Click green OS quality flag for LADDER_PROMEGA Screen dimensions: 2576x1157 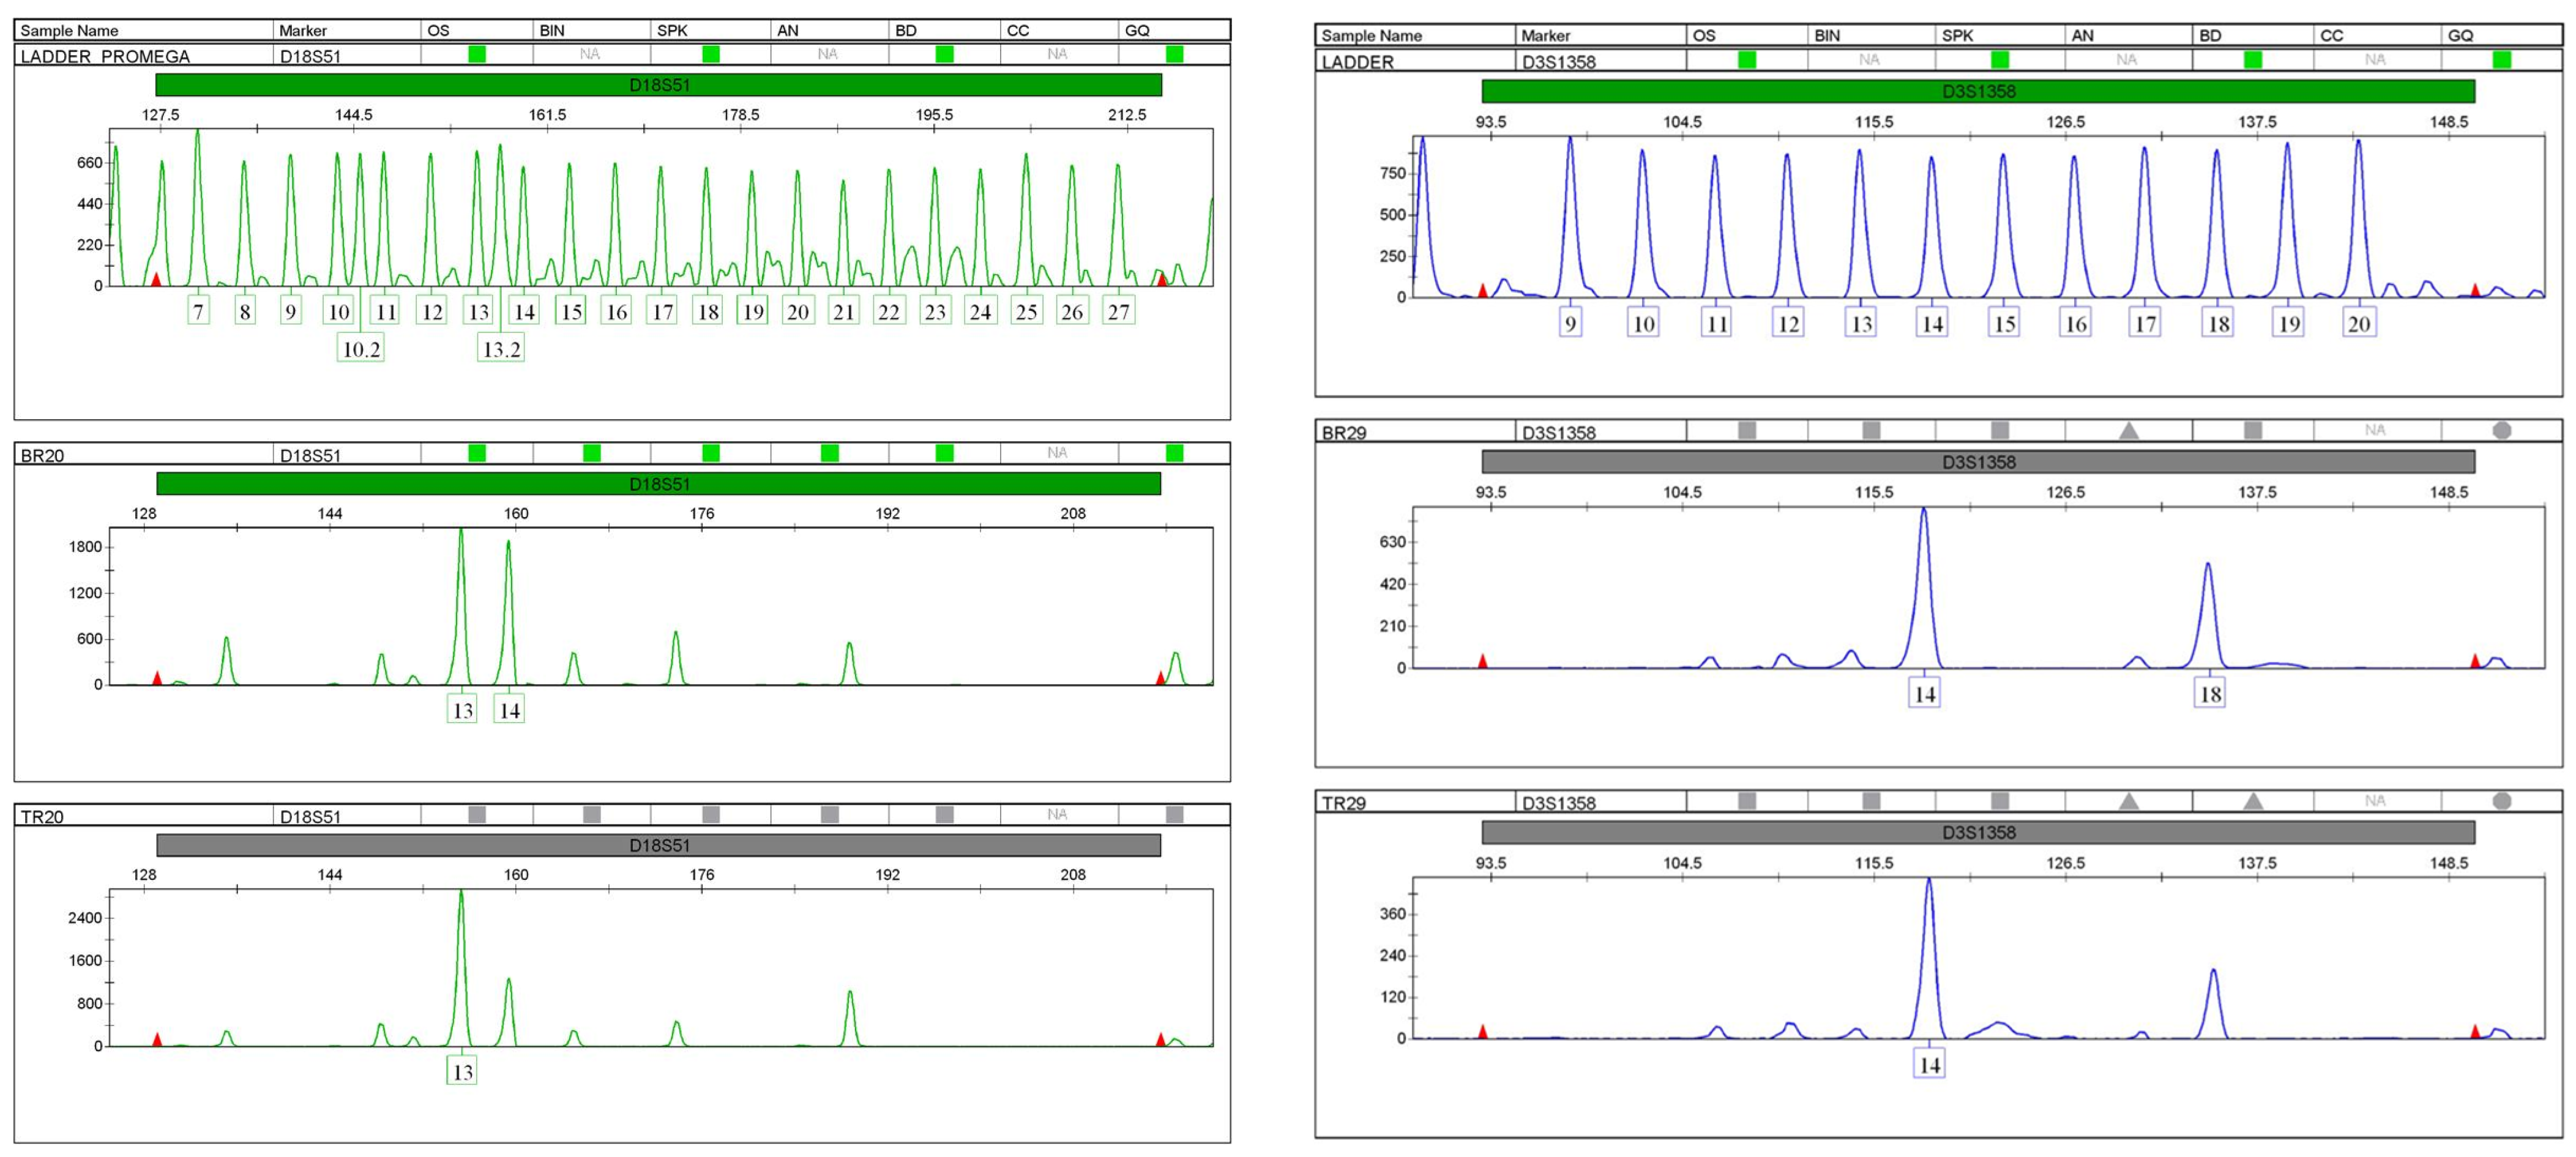tap(477, 54)
